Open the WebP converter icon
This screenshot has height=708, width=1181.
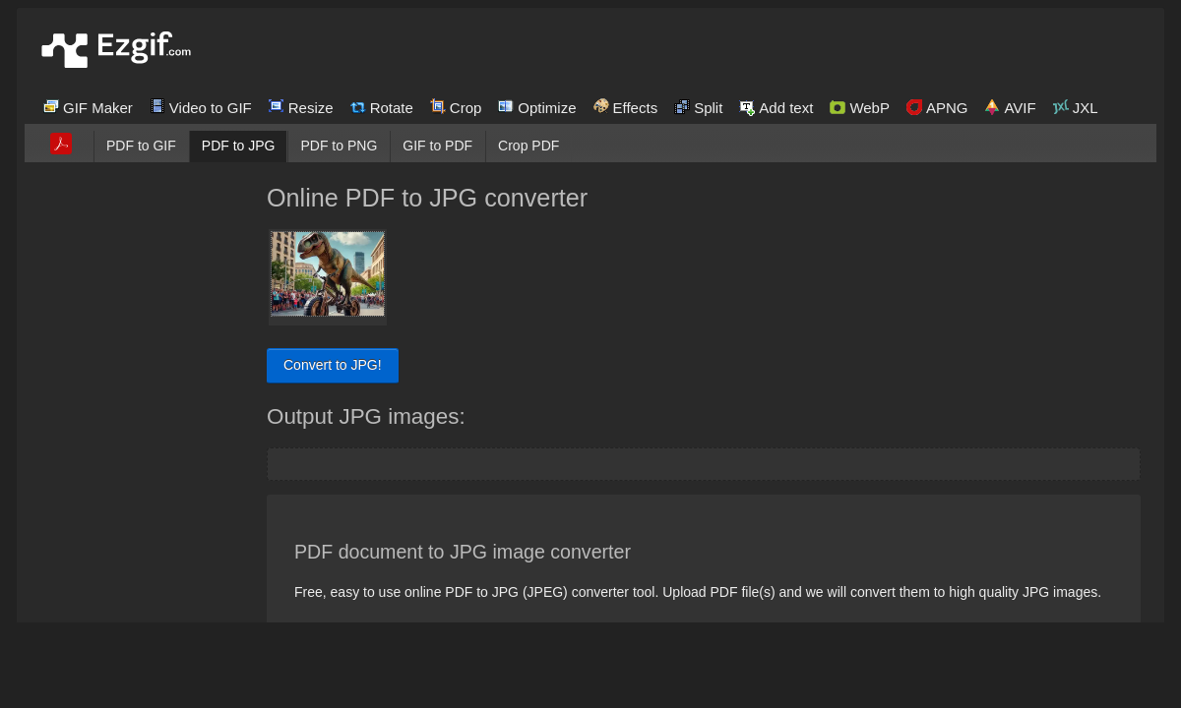837,107
